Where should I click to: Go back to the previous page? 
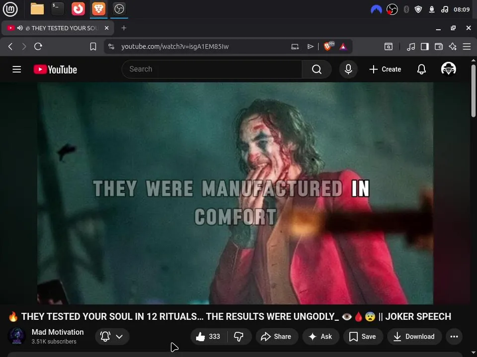pyautogui.click(x=10, y=47)
